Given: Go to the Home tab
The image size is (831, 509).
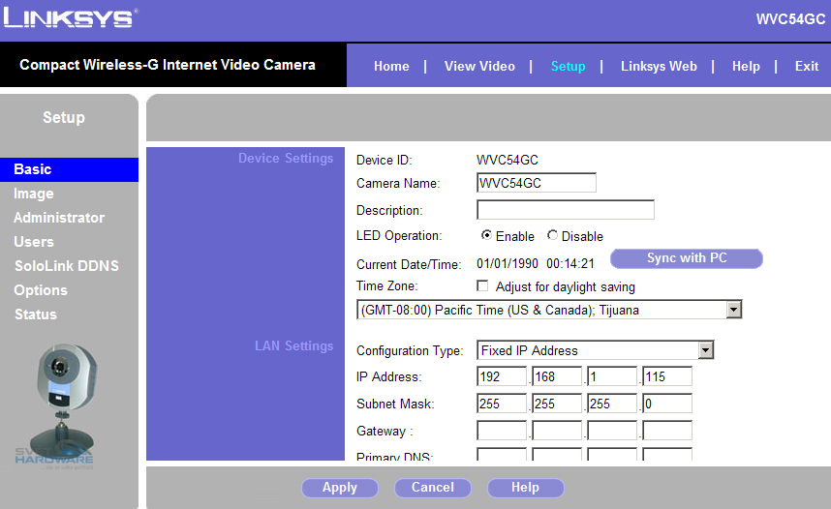Looking at the screenshot, I should pos(391,66).
